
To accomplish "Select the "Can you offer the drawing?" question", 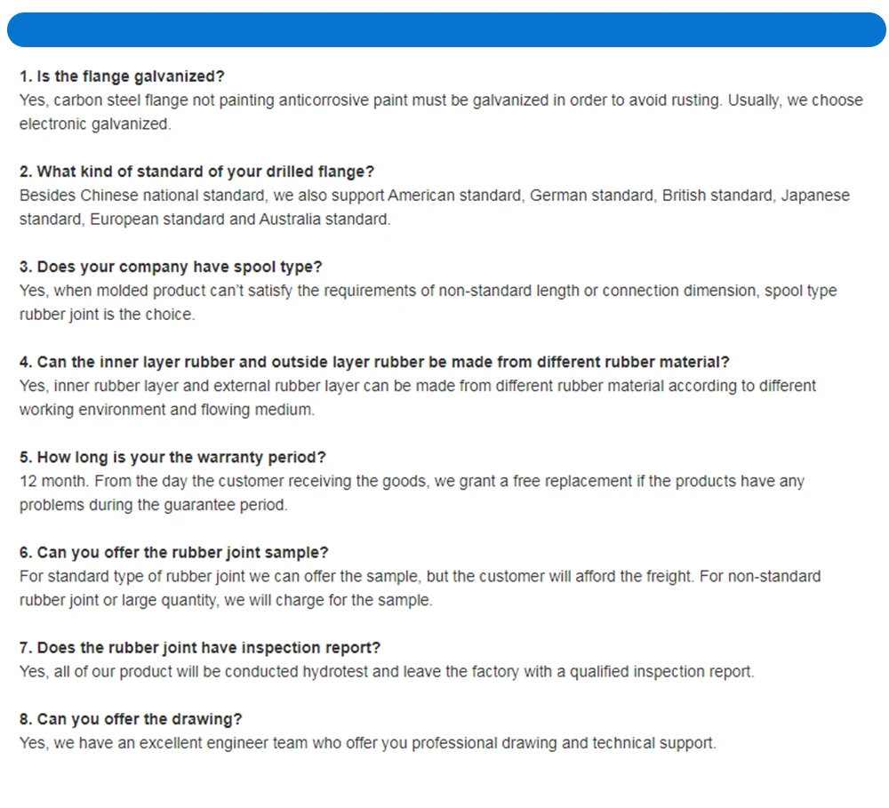I will point(131,718).
